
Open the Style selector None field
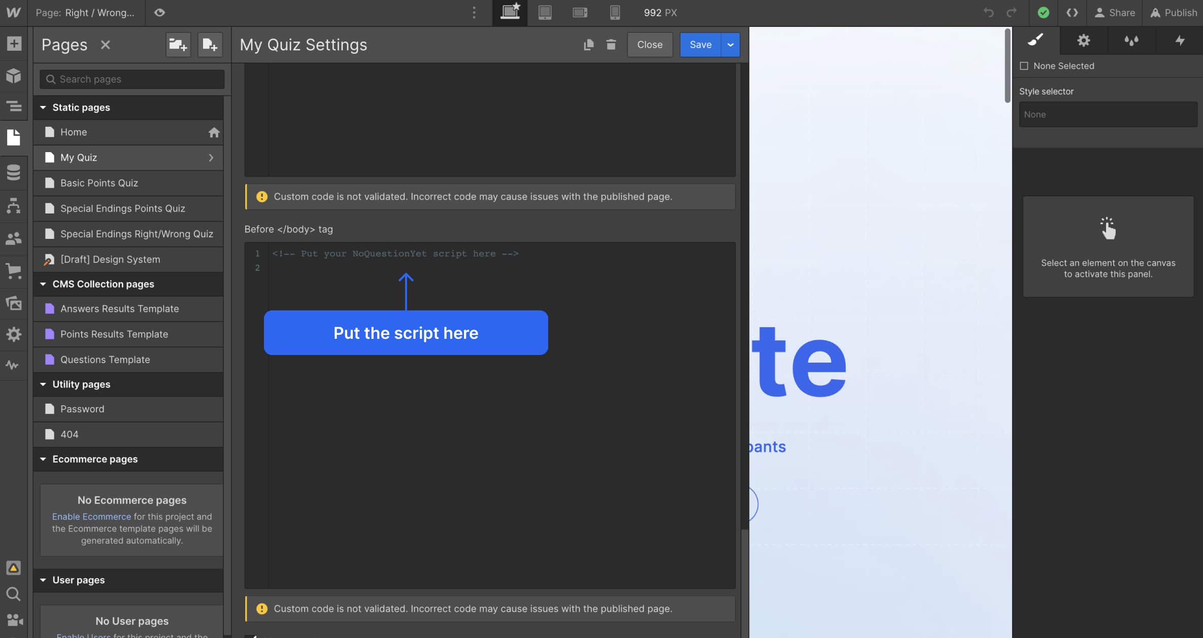tap(1108, 114)
